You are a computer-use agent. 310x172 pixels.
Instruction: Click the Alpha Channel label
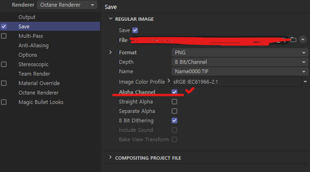[x=137, y=92]
